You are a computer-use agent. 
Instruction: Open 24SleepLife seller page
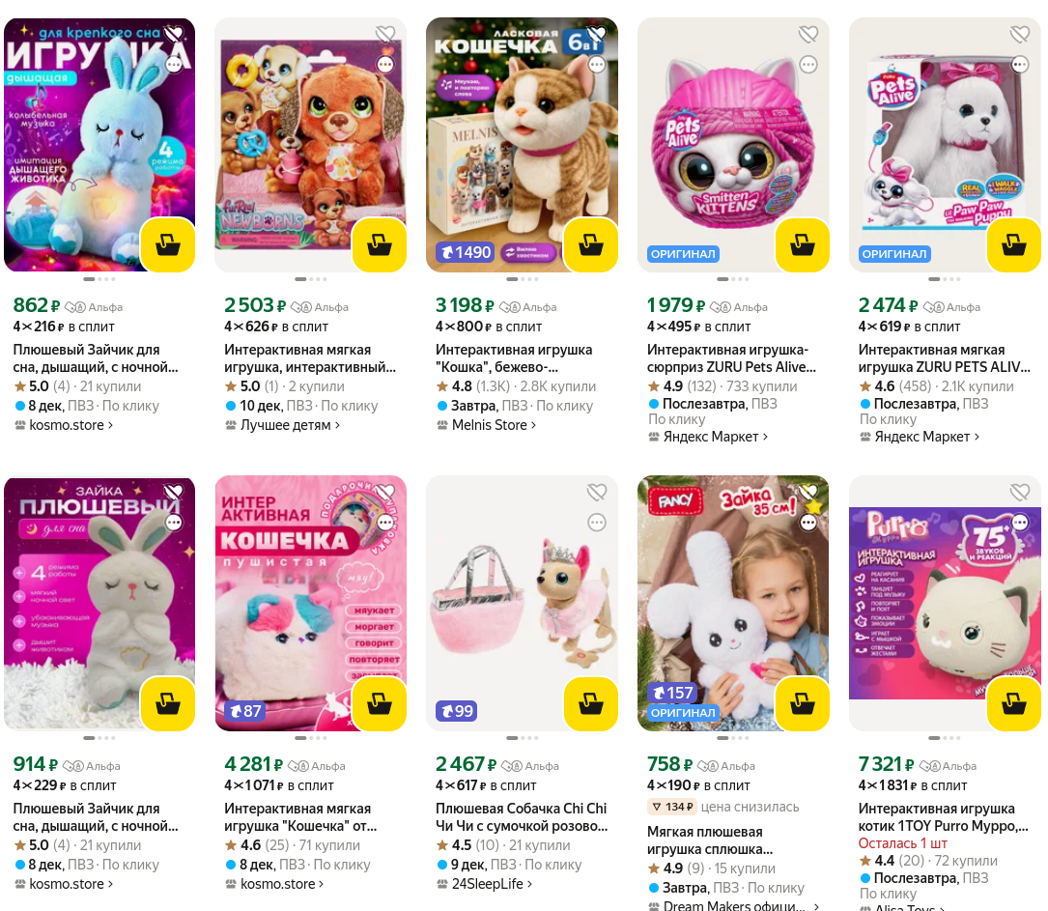[485, 884]
